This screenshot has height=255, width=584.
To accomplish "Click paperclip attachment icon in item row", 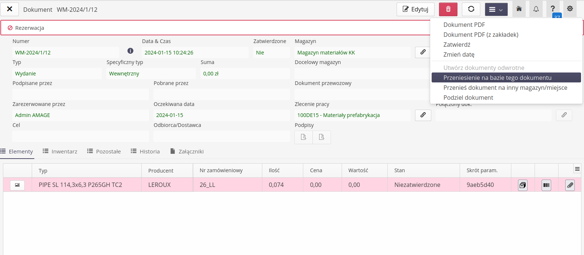I will [x=570, y=185].
